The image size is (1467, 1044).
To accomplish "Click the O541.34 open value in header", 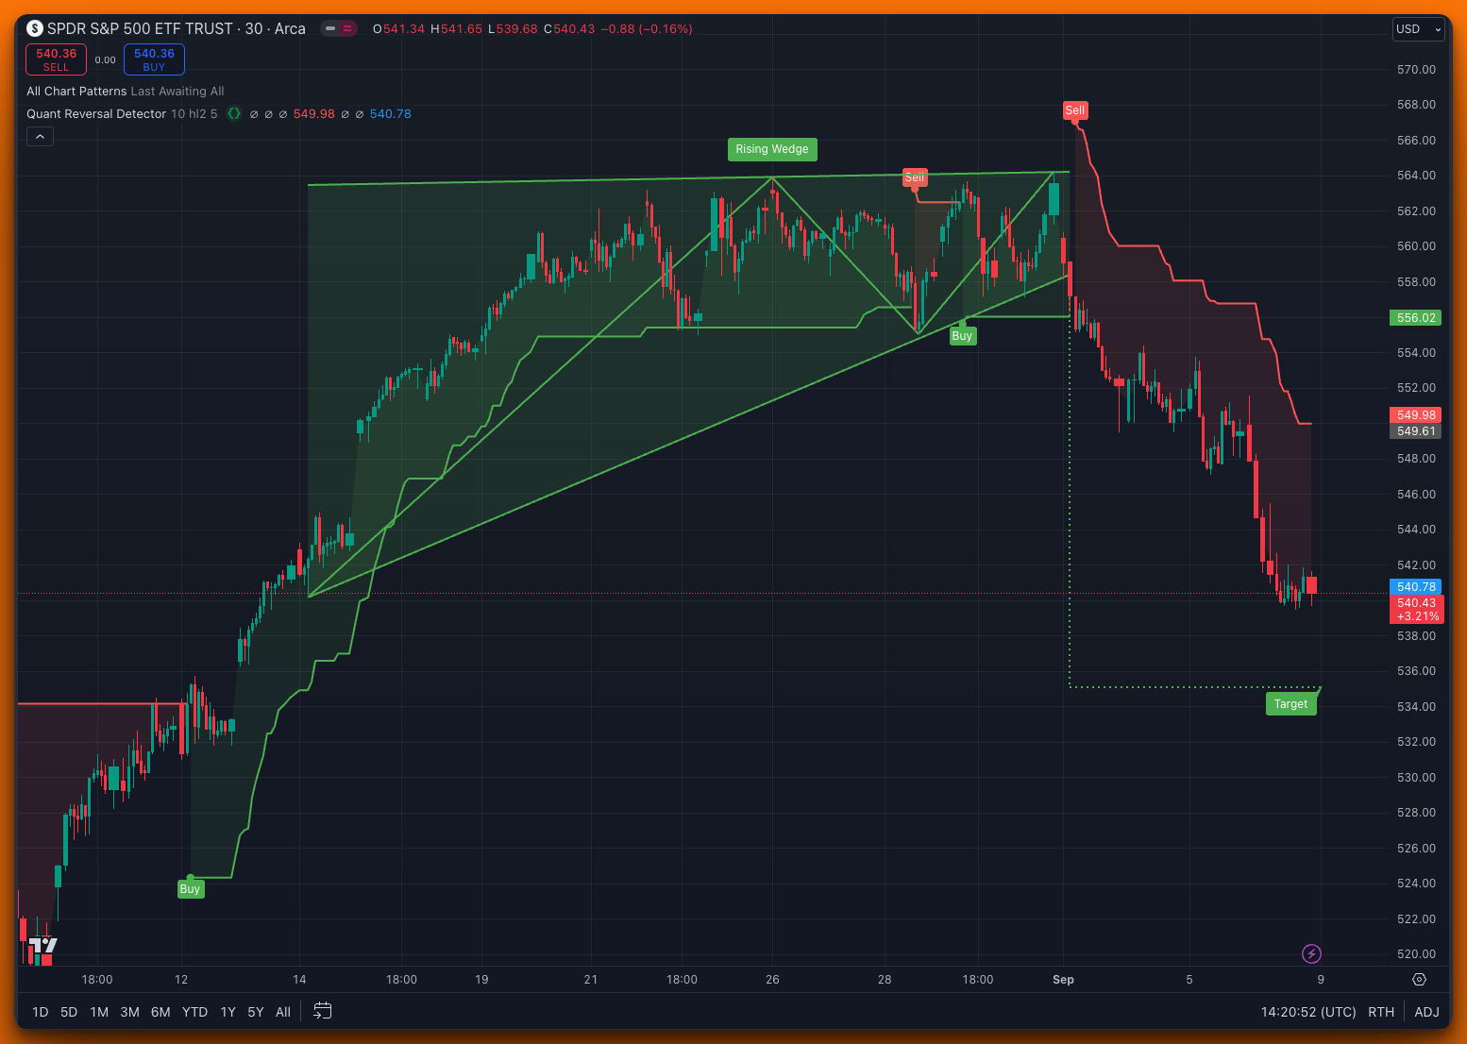I will [x=399, y=29].
